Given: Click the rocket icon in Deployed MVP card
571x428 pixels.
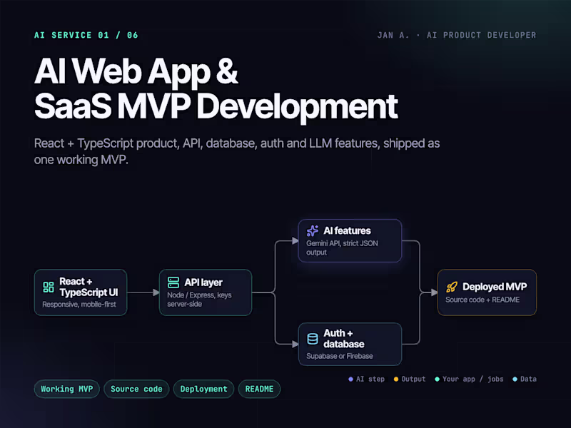Looking at the screenshot, I should (x=452, y=287).
